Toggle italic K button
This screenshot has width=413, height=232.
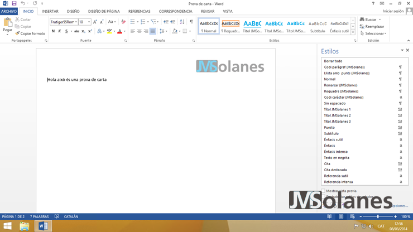click(60, 31)
